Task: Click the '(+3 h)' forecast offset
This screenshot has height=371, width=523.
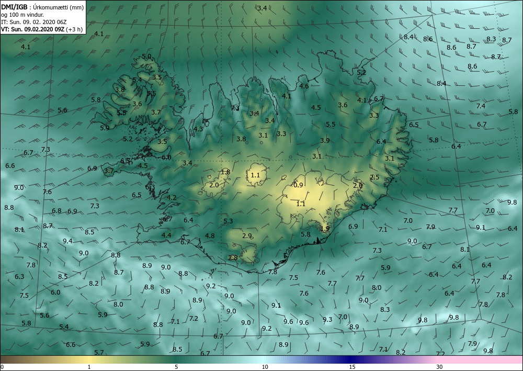Action: point(74,29)
